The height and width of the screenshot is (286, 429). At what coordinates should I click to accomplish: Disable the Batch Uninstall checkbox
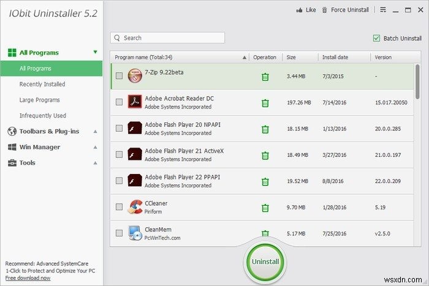tap(376, 39)
